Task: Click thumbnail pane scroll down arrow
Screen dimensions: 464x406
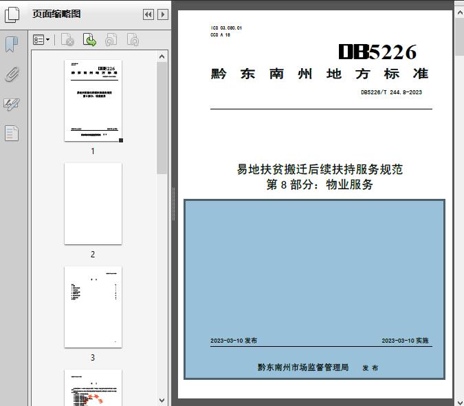Action: [162, 400]
